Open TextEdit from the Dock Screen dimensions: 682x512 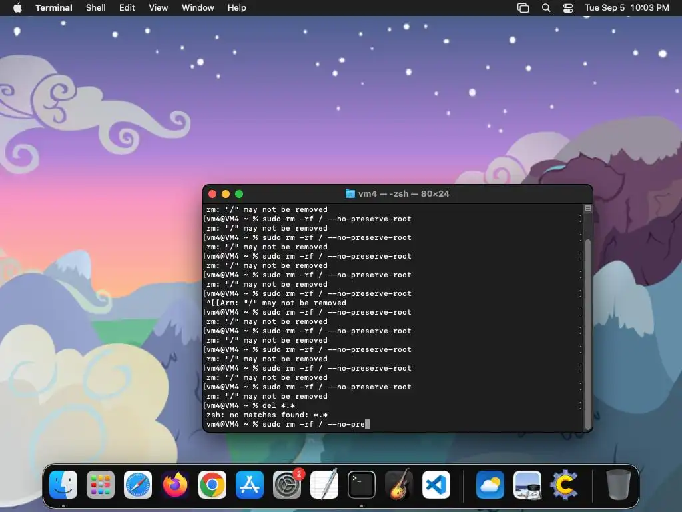pos(324,485)
